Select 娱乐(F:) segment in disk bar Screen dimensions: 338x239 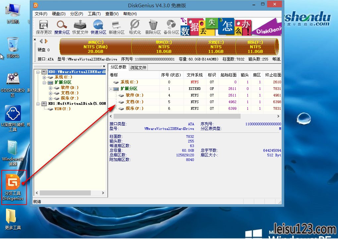[255, 47]
